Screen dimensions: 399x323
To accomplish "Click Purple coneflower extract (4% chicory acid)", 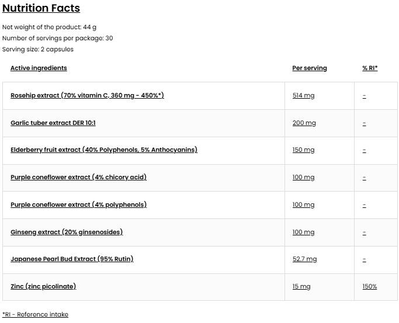I will coord(78,177).
